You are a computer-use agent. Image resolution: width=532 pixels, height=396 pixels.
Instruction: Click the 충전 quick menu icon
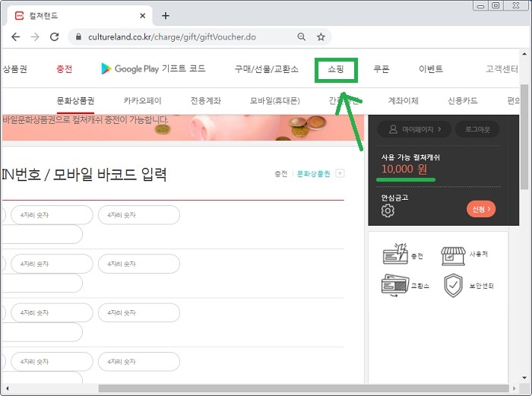[395, 254]
